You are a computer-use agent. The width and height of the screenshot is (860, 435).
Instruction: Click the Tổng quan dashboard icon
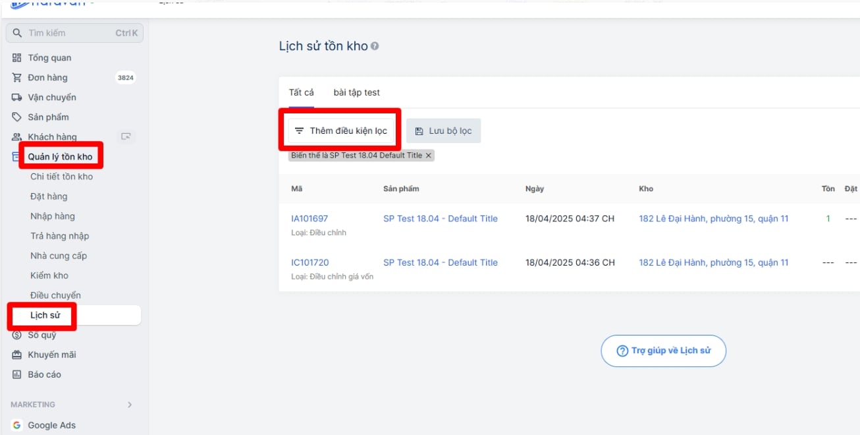[x=17, y=58]
